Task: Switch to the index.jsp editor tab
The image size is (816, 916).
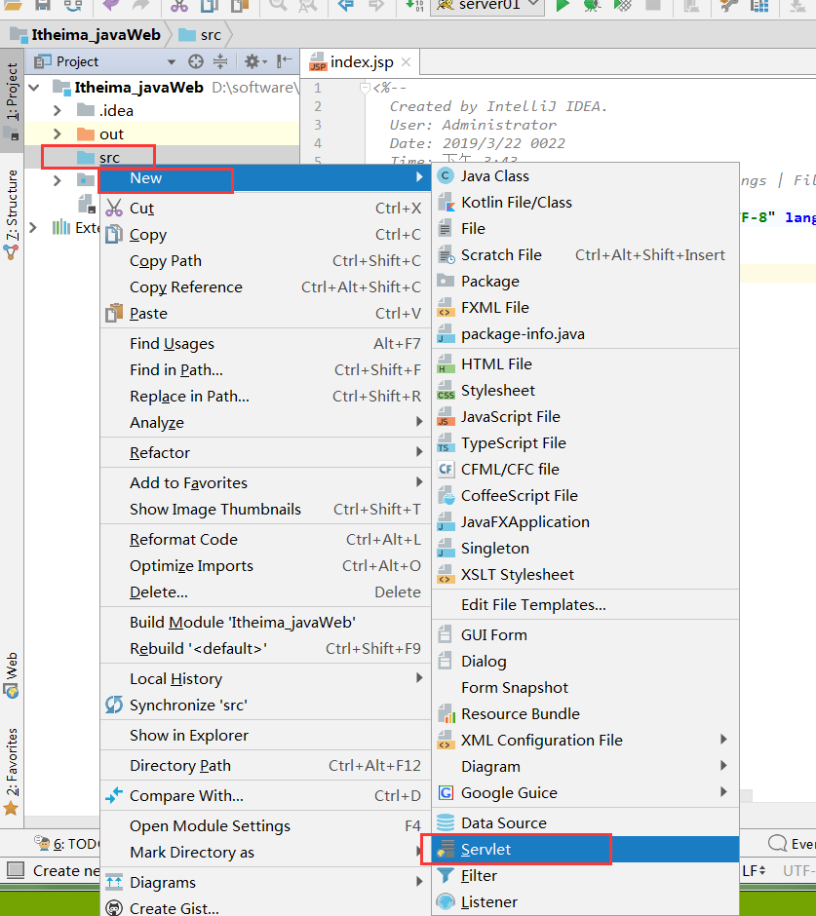Action: [x=361, y=62]
